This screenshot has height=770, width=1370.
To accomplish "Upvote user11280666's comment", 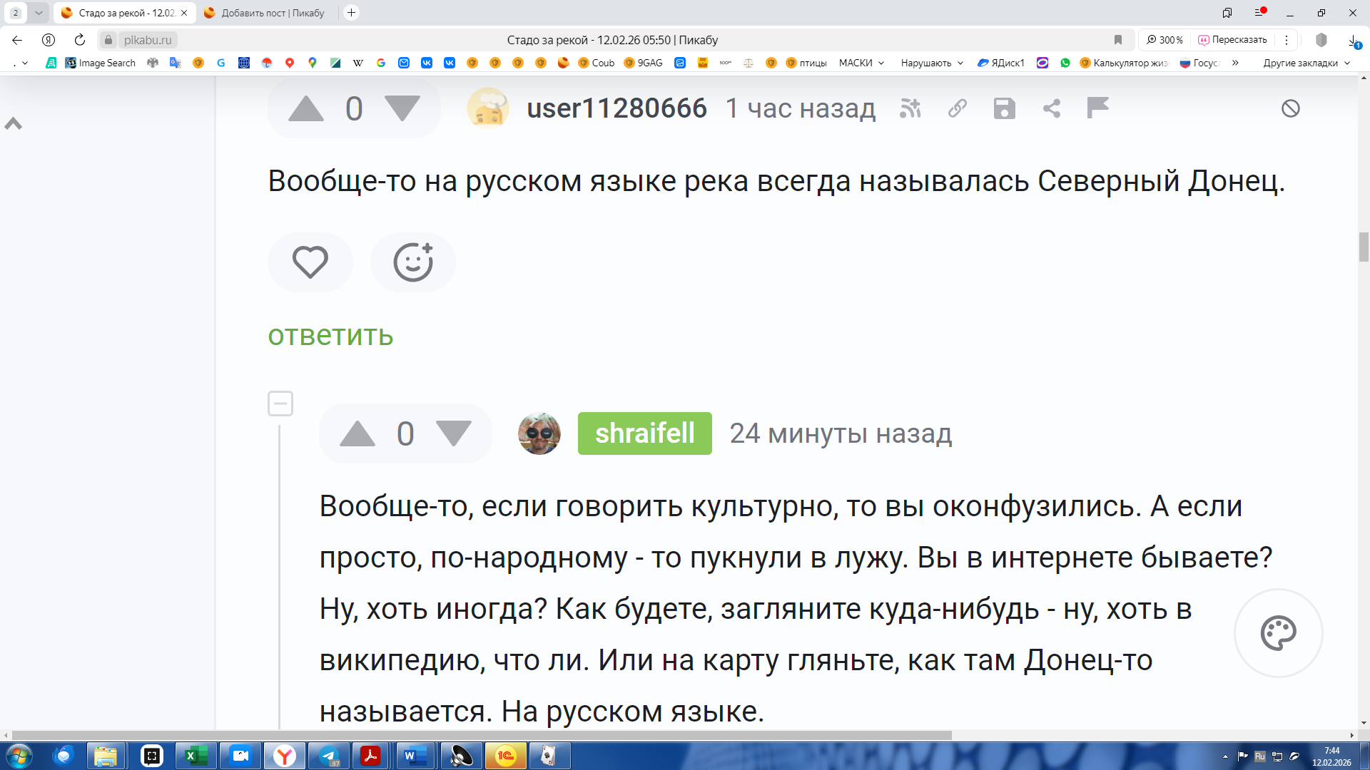I will click(x=306, y=108).
